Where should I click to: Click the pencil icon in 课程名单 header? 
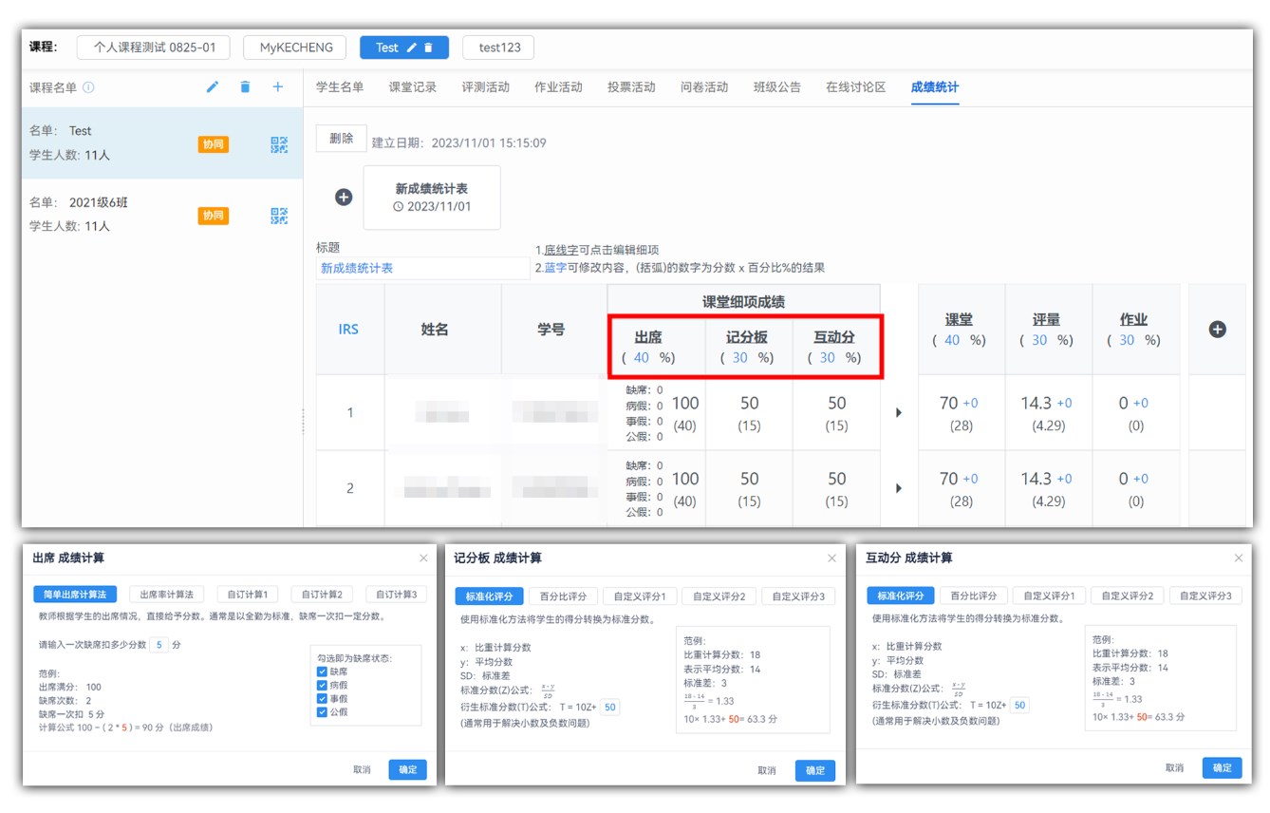[x=213, y=87]
